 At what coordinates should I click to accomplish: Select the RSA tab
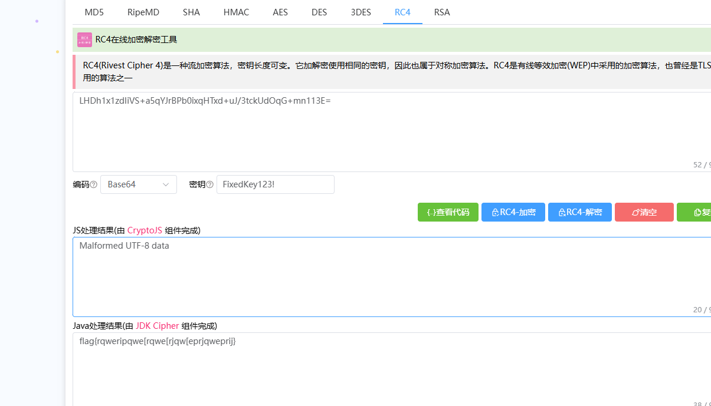coord(442,12)
